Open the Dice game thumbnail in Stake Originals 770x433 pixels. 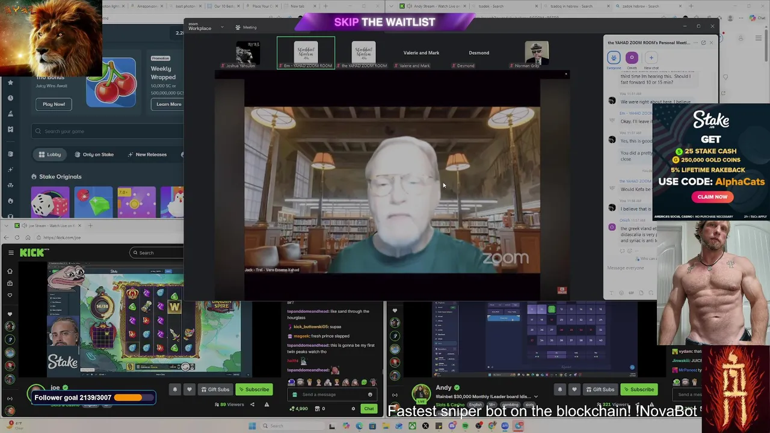click(50, 202)
